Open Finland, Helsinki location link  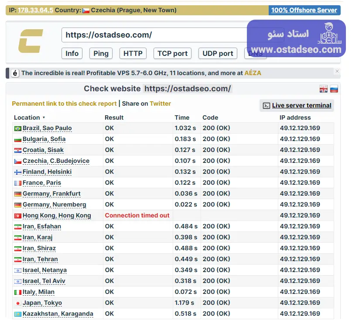tap(47, 172)
